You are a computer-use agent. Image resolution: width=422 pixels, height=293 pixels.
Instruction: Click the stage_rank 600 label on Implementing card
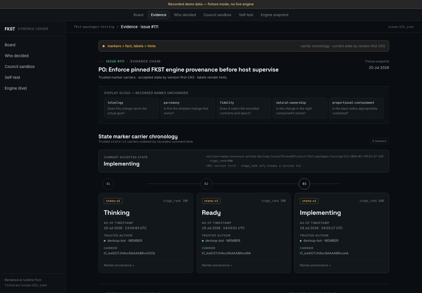(x=371, y=201)
